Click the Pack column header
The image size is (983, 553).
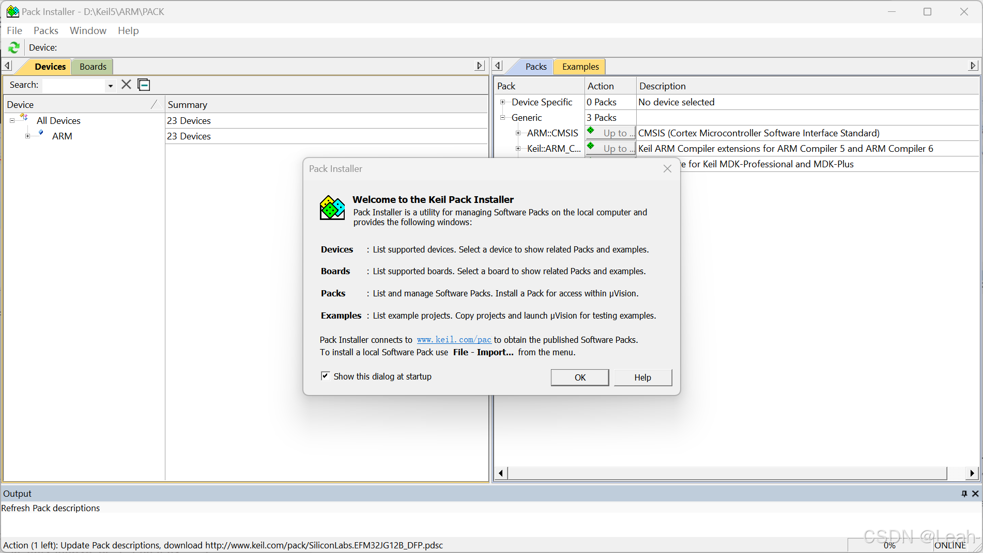tap(539, 86)
